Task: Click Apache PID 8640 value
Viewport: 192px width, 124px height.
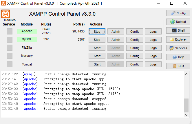Action: 46,29
